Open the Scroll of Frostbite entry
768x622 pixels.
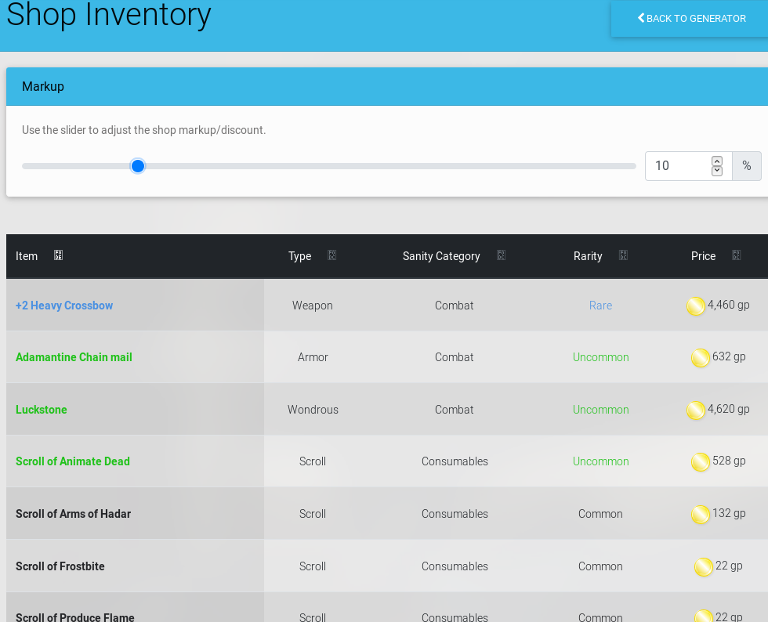(60, 566)
